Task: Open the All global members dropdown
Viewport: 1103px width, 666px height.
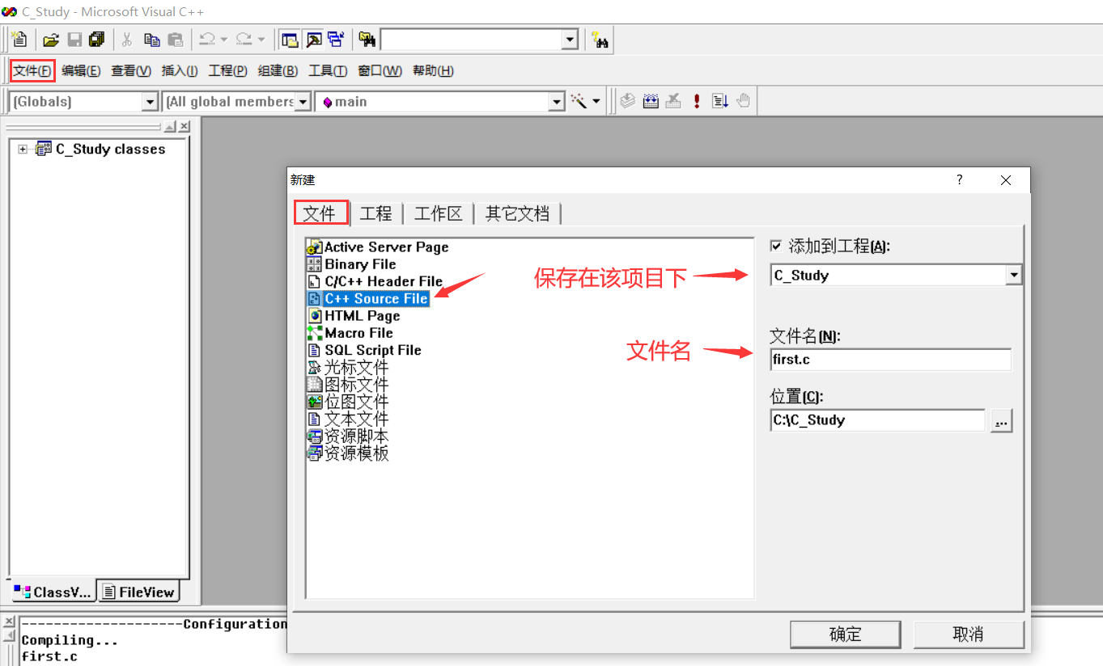Action: (303, 102)
